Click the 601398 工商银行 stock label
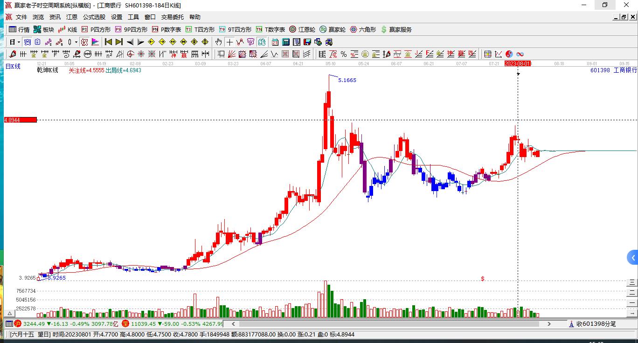 [613, 70]
